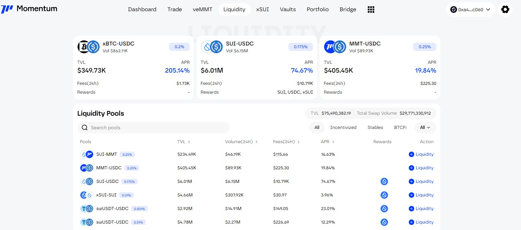Click the SUI reward icon in SUI-USDC row
521x230 pixels.
384,181
